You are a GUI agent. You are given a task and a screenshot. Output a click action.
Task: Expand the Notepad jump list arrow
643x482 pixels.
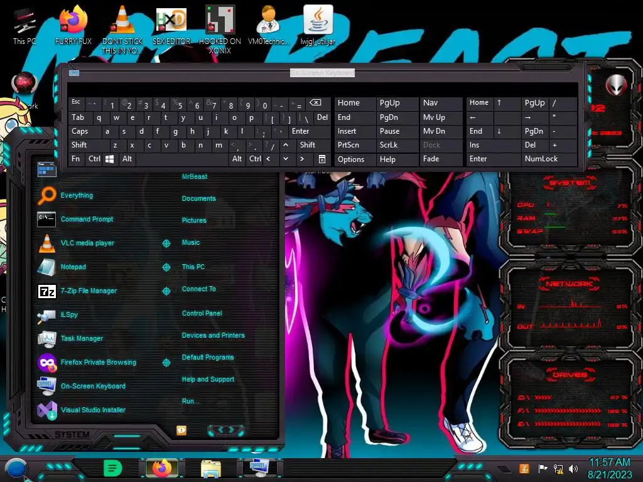[x=166, y=267]
